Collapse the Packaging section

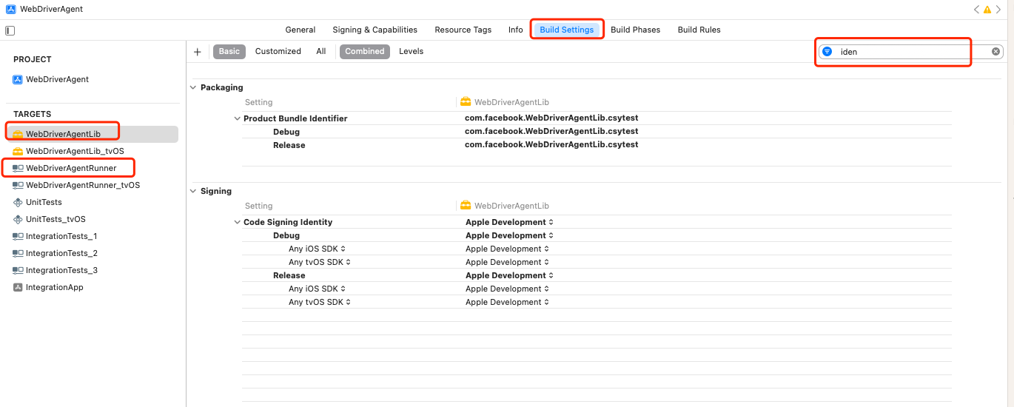click(x=193, y=87)
